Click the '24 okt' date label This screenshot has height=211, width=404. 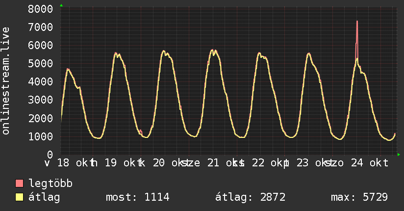(370, 163)
